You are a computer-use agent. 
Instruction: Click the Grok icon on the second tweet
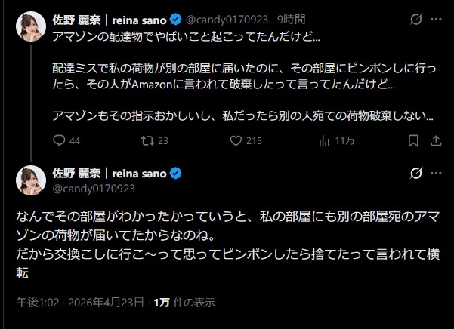coord(414,174)
